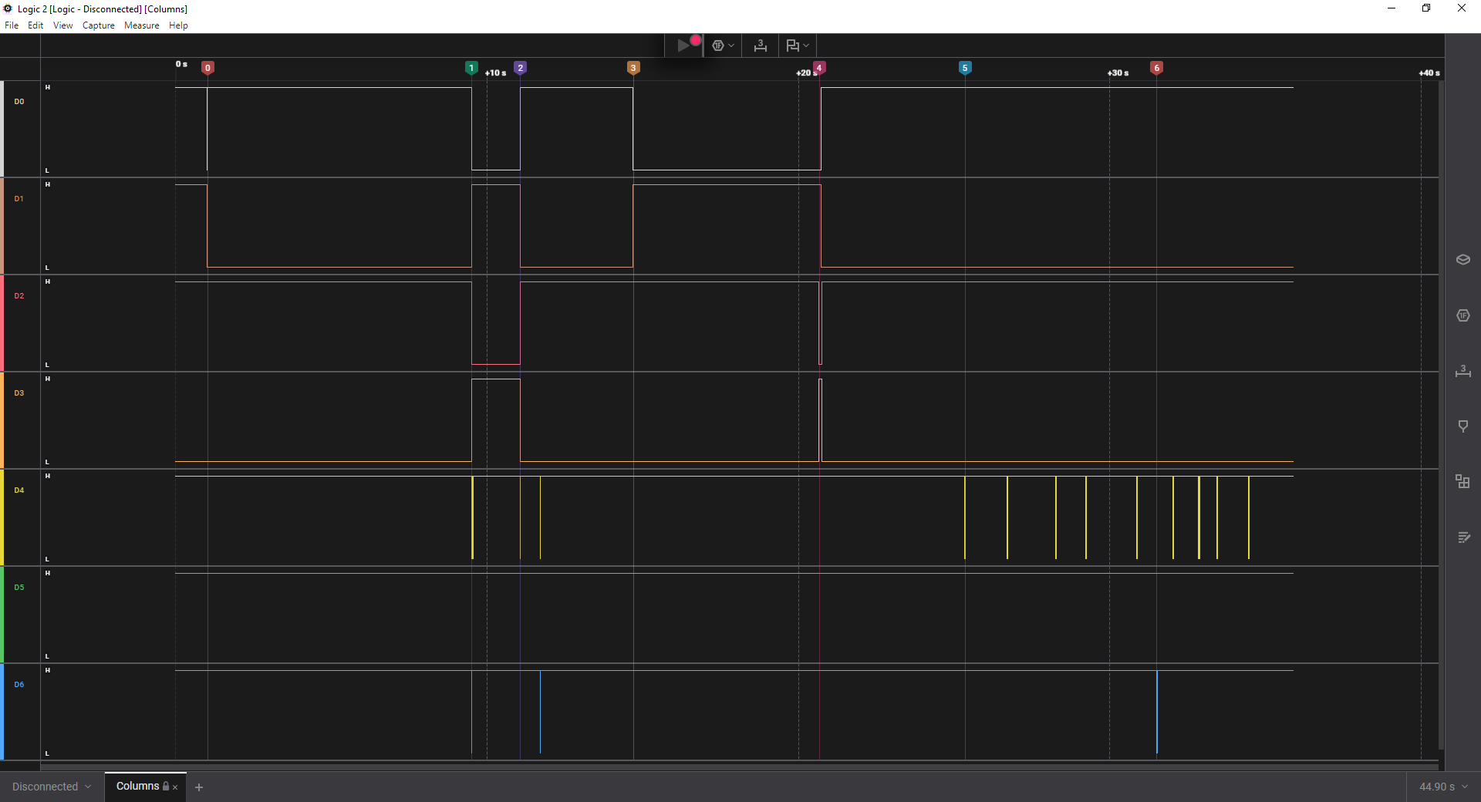
Task: Click the measurement icon in top toolbar
Action: tap(760, 45)
